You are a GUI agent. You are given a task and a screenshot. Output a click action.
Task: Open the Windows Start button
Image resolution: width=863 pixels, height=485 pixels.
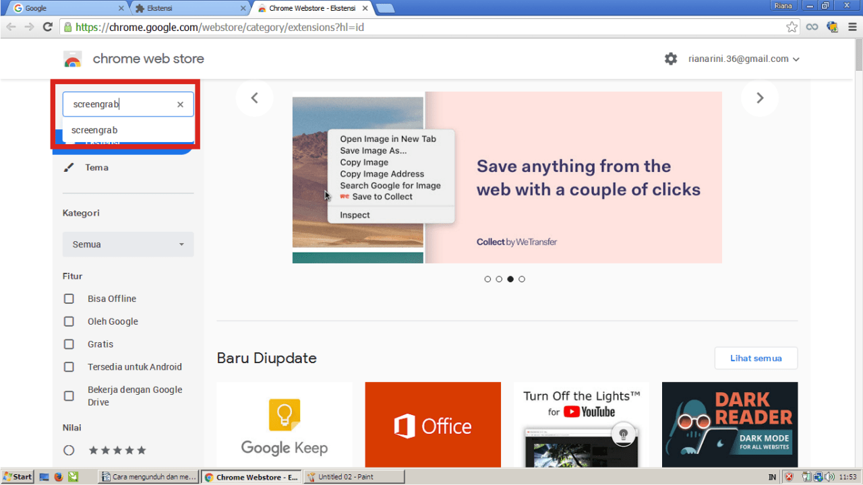(x=17, y=477)
